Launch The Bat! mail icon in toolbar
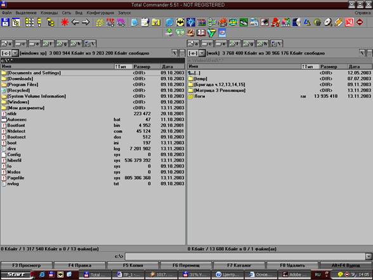Viewport: 373px width, 280px height. point(180,22)
